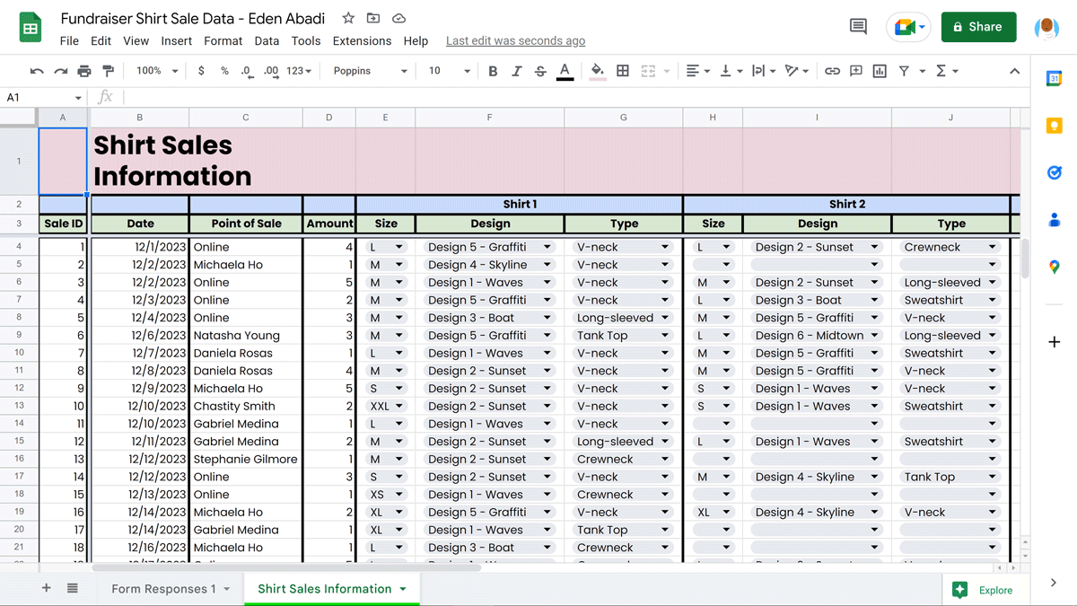Insert a link with the chain icon
This screenshot has height=606, width=1077.
832,69
